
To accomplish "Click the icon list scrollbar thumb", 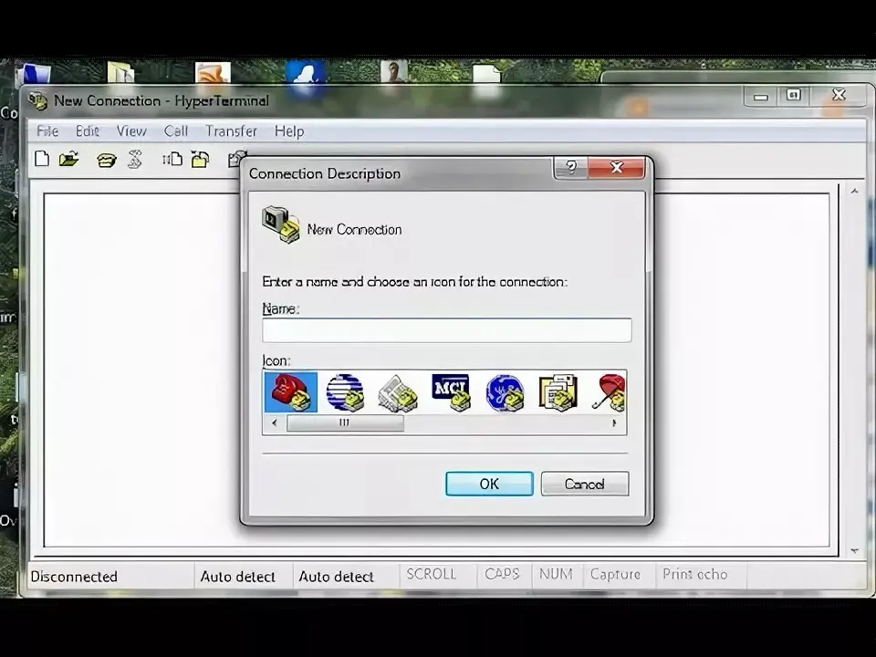I will tap(345, 422).
